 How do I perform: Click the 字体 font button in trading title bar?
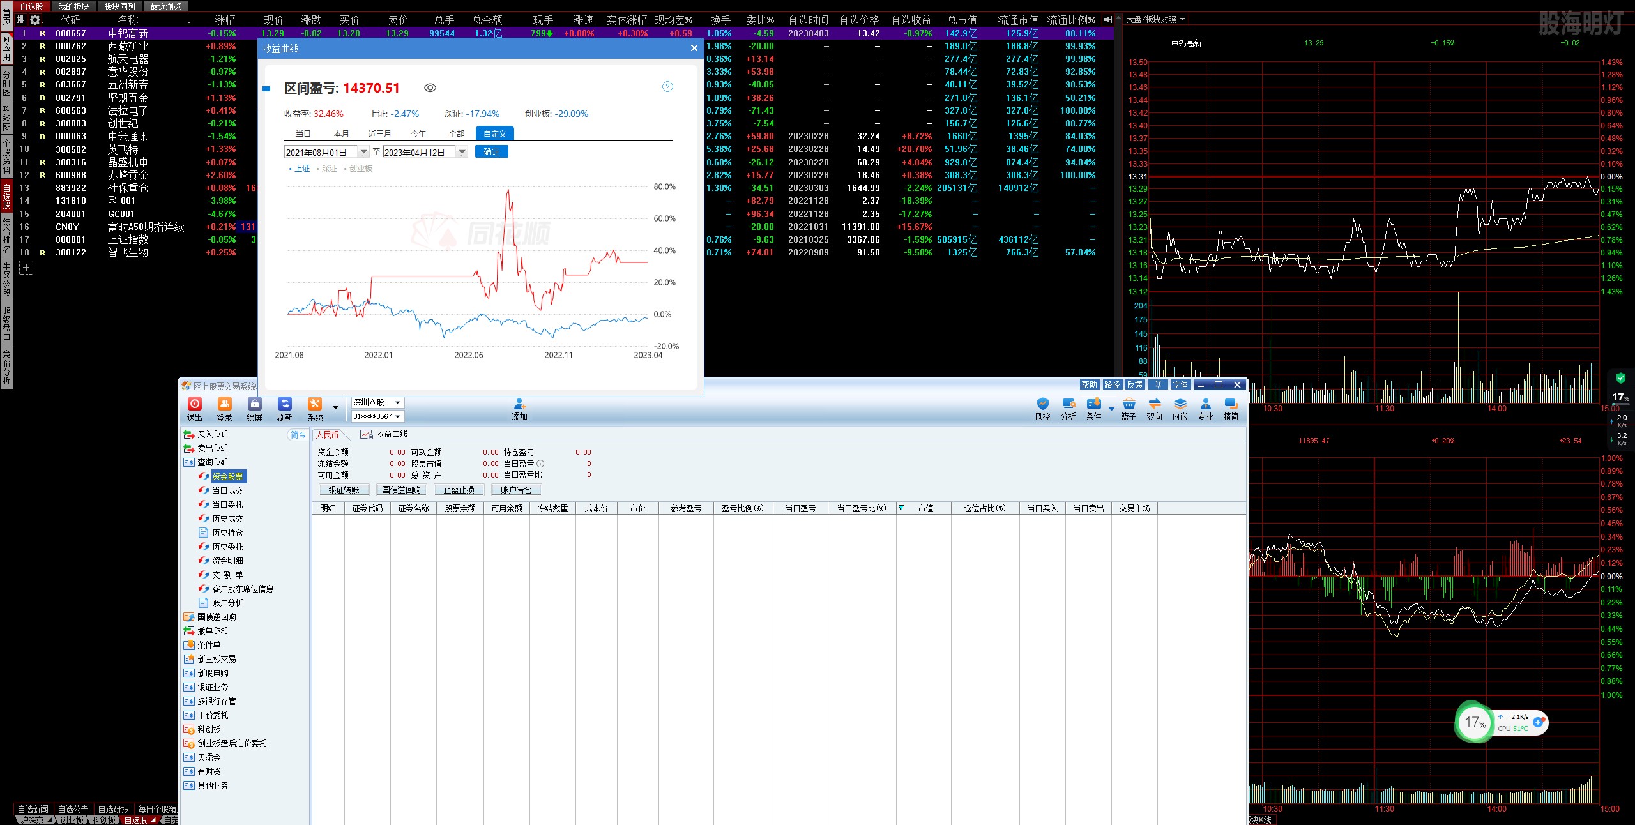pos(1180,384)
